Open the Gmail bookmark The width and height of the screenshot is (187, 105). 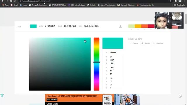click(14, 5)
